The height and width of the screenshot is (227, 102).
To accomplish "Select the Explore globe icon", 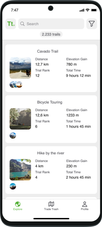I will point(18,204).
